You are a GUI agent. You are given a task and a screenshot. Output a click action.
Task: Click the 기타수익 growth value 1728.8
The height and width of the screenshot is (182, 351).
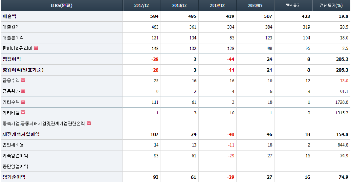point(342,102)
